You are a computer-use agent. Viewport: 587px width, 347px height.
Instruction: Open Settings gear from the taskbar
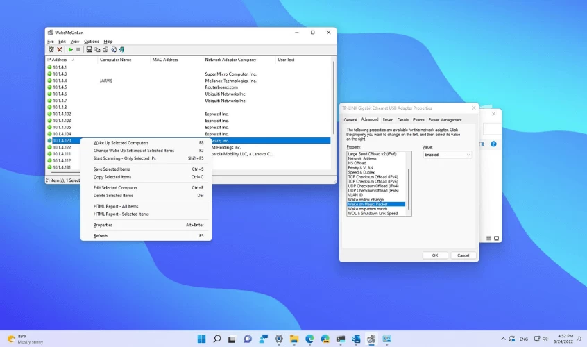(x=279, y=339)
